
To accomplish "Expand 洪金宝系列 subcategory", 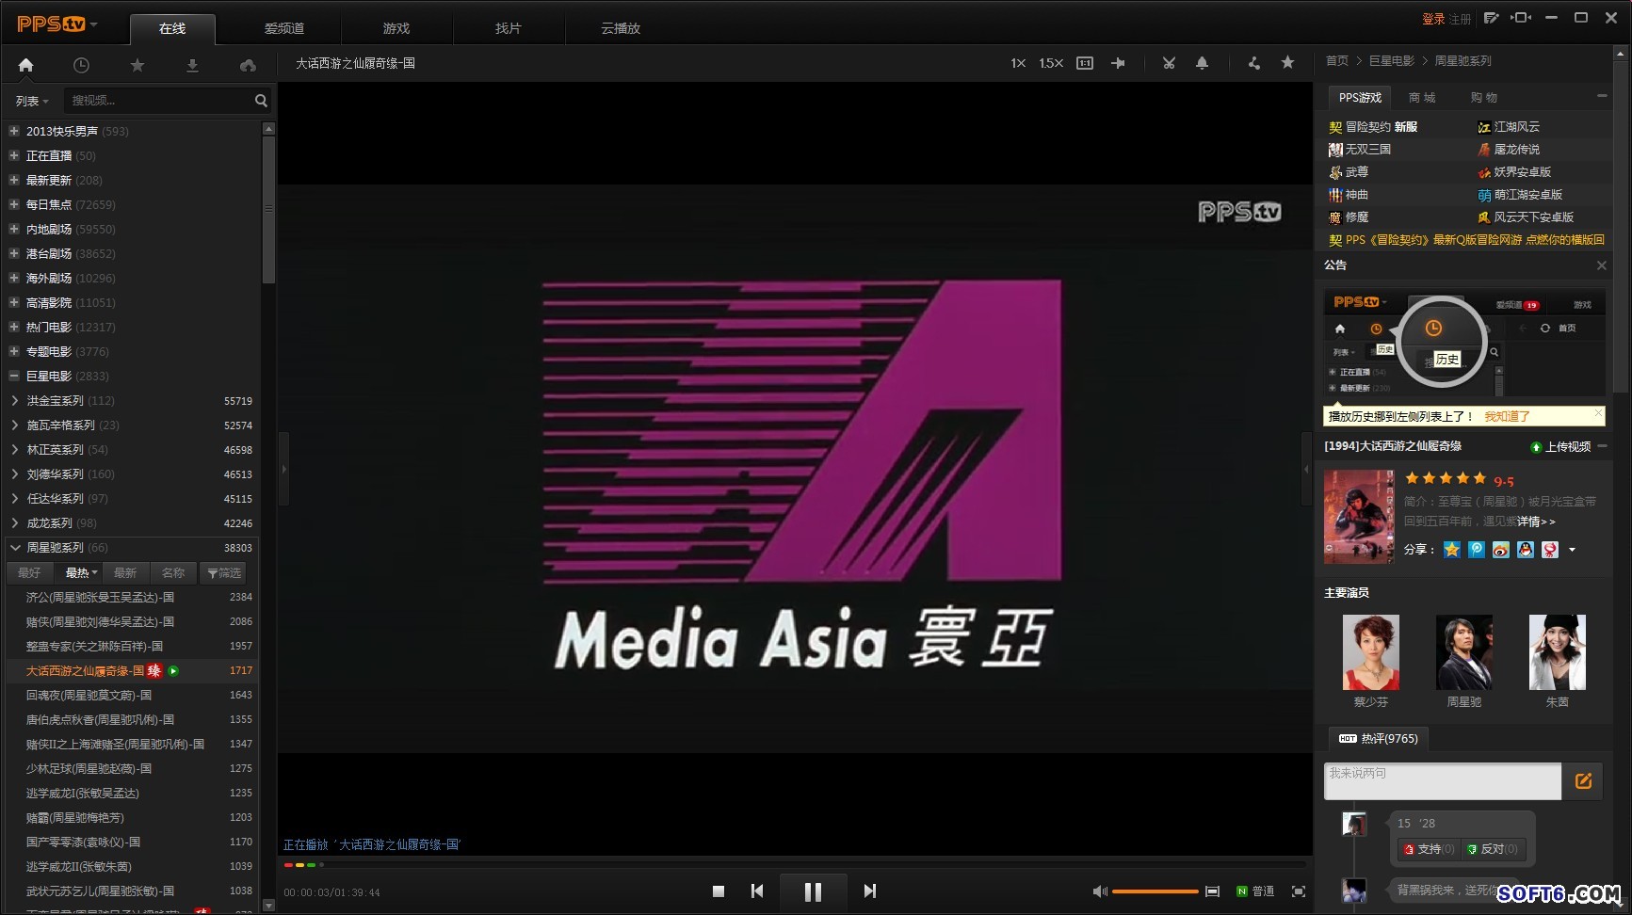I will 15,400.
